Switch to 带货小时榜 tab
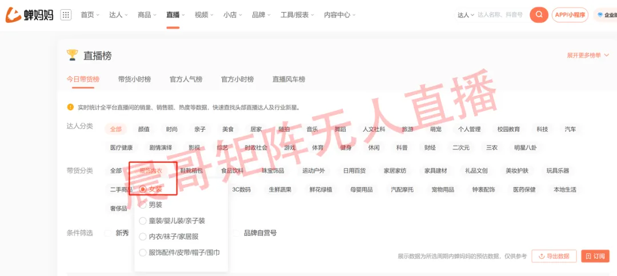 pyautogui.click(x=134, y=79)
